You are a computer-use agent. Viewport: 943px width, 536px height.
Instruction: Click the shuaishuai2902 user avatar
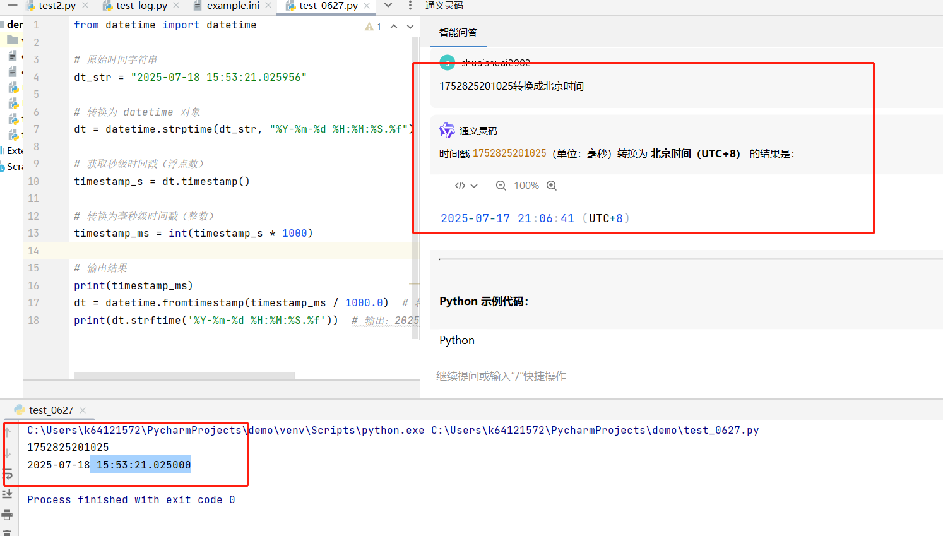tap(448, 63)
